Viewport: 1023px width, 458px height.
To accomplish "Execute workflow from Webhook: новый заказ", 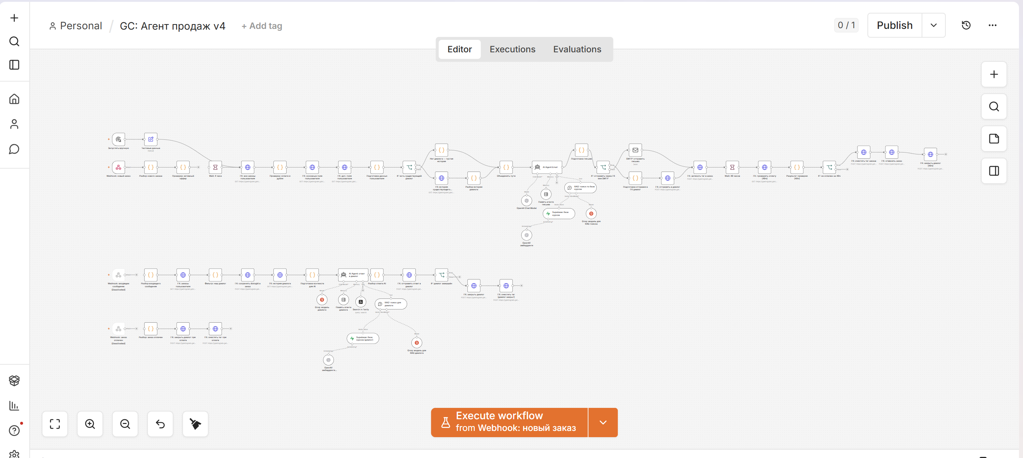I will [509, 422].
